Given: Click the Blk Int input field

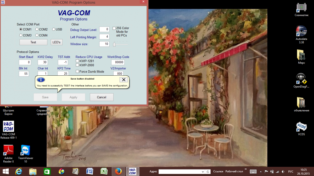Looking at the screenshot, I should click(x=24, y=74).
